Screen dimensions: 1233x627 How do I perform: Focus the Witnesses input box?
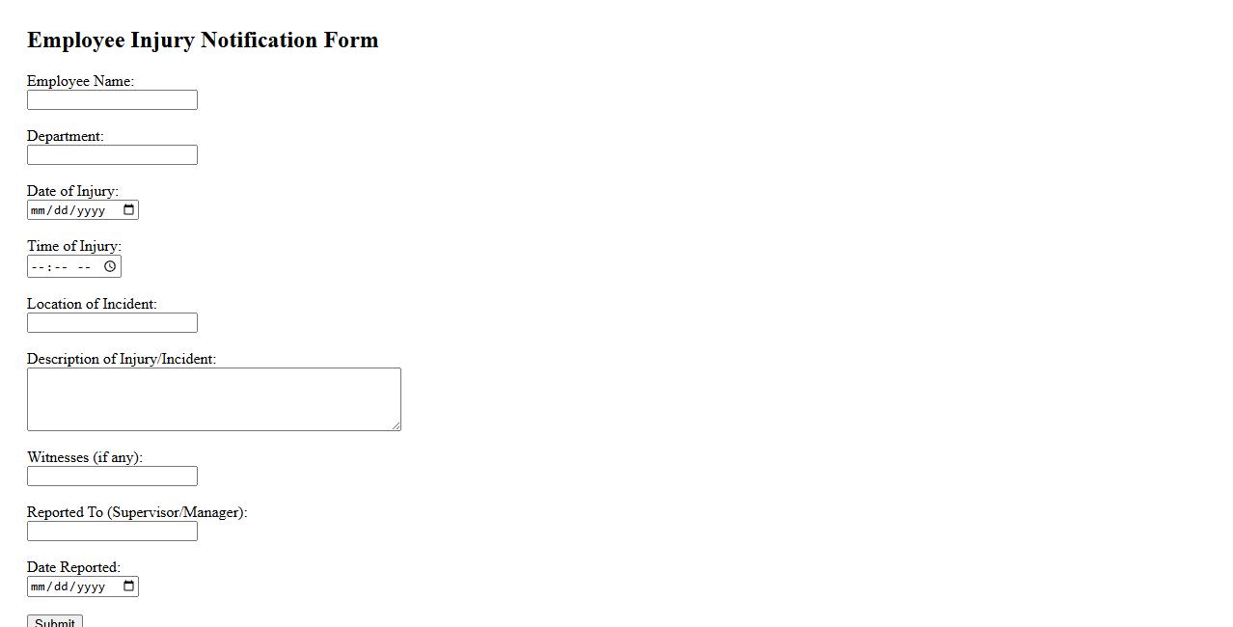(x=112, y=477)
